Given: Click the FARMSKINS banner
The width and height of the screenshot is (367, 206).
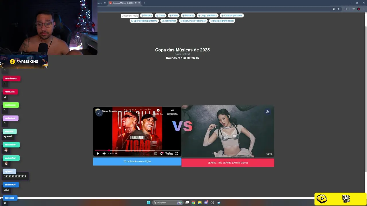Looking at the screenshot, I should tap(24, 62).
